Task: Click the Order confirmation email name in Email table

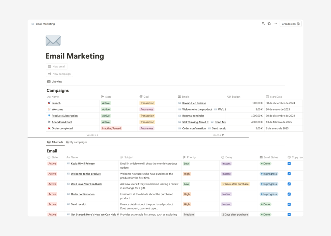Action: click(x=83, y=194)
